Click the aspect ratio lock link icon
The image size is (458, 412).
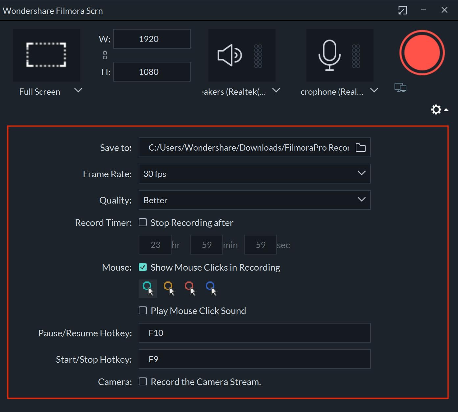[x=105, y=55]
